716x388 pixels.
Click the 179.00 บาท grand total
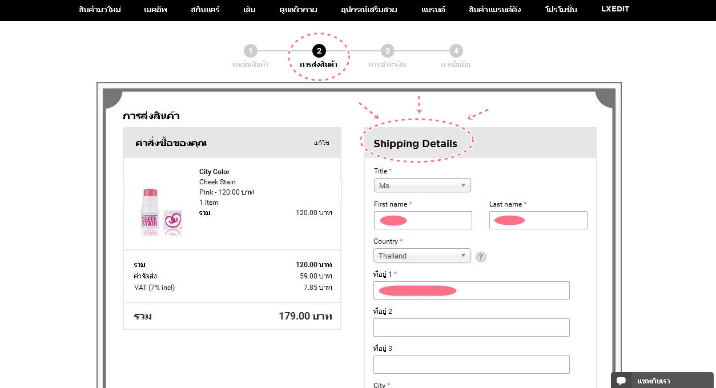305,316
